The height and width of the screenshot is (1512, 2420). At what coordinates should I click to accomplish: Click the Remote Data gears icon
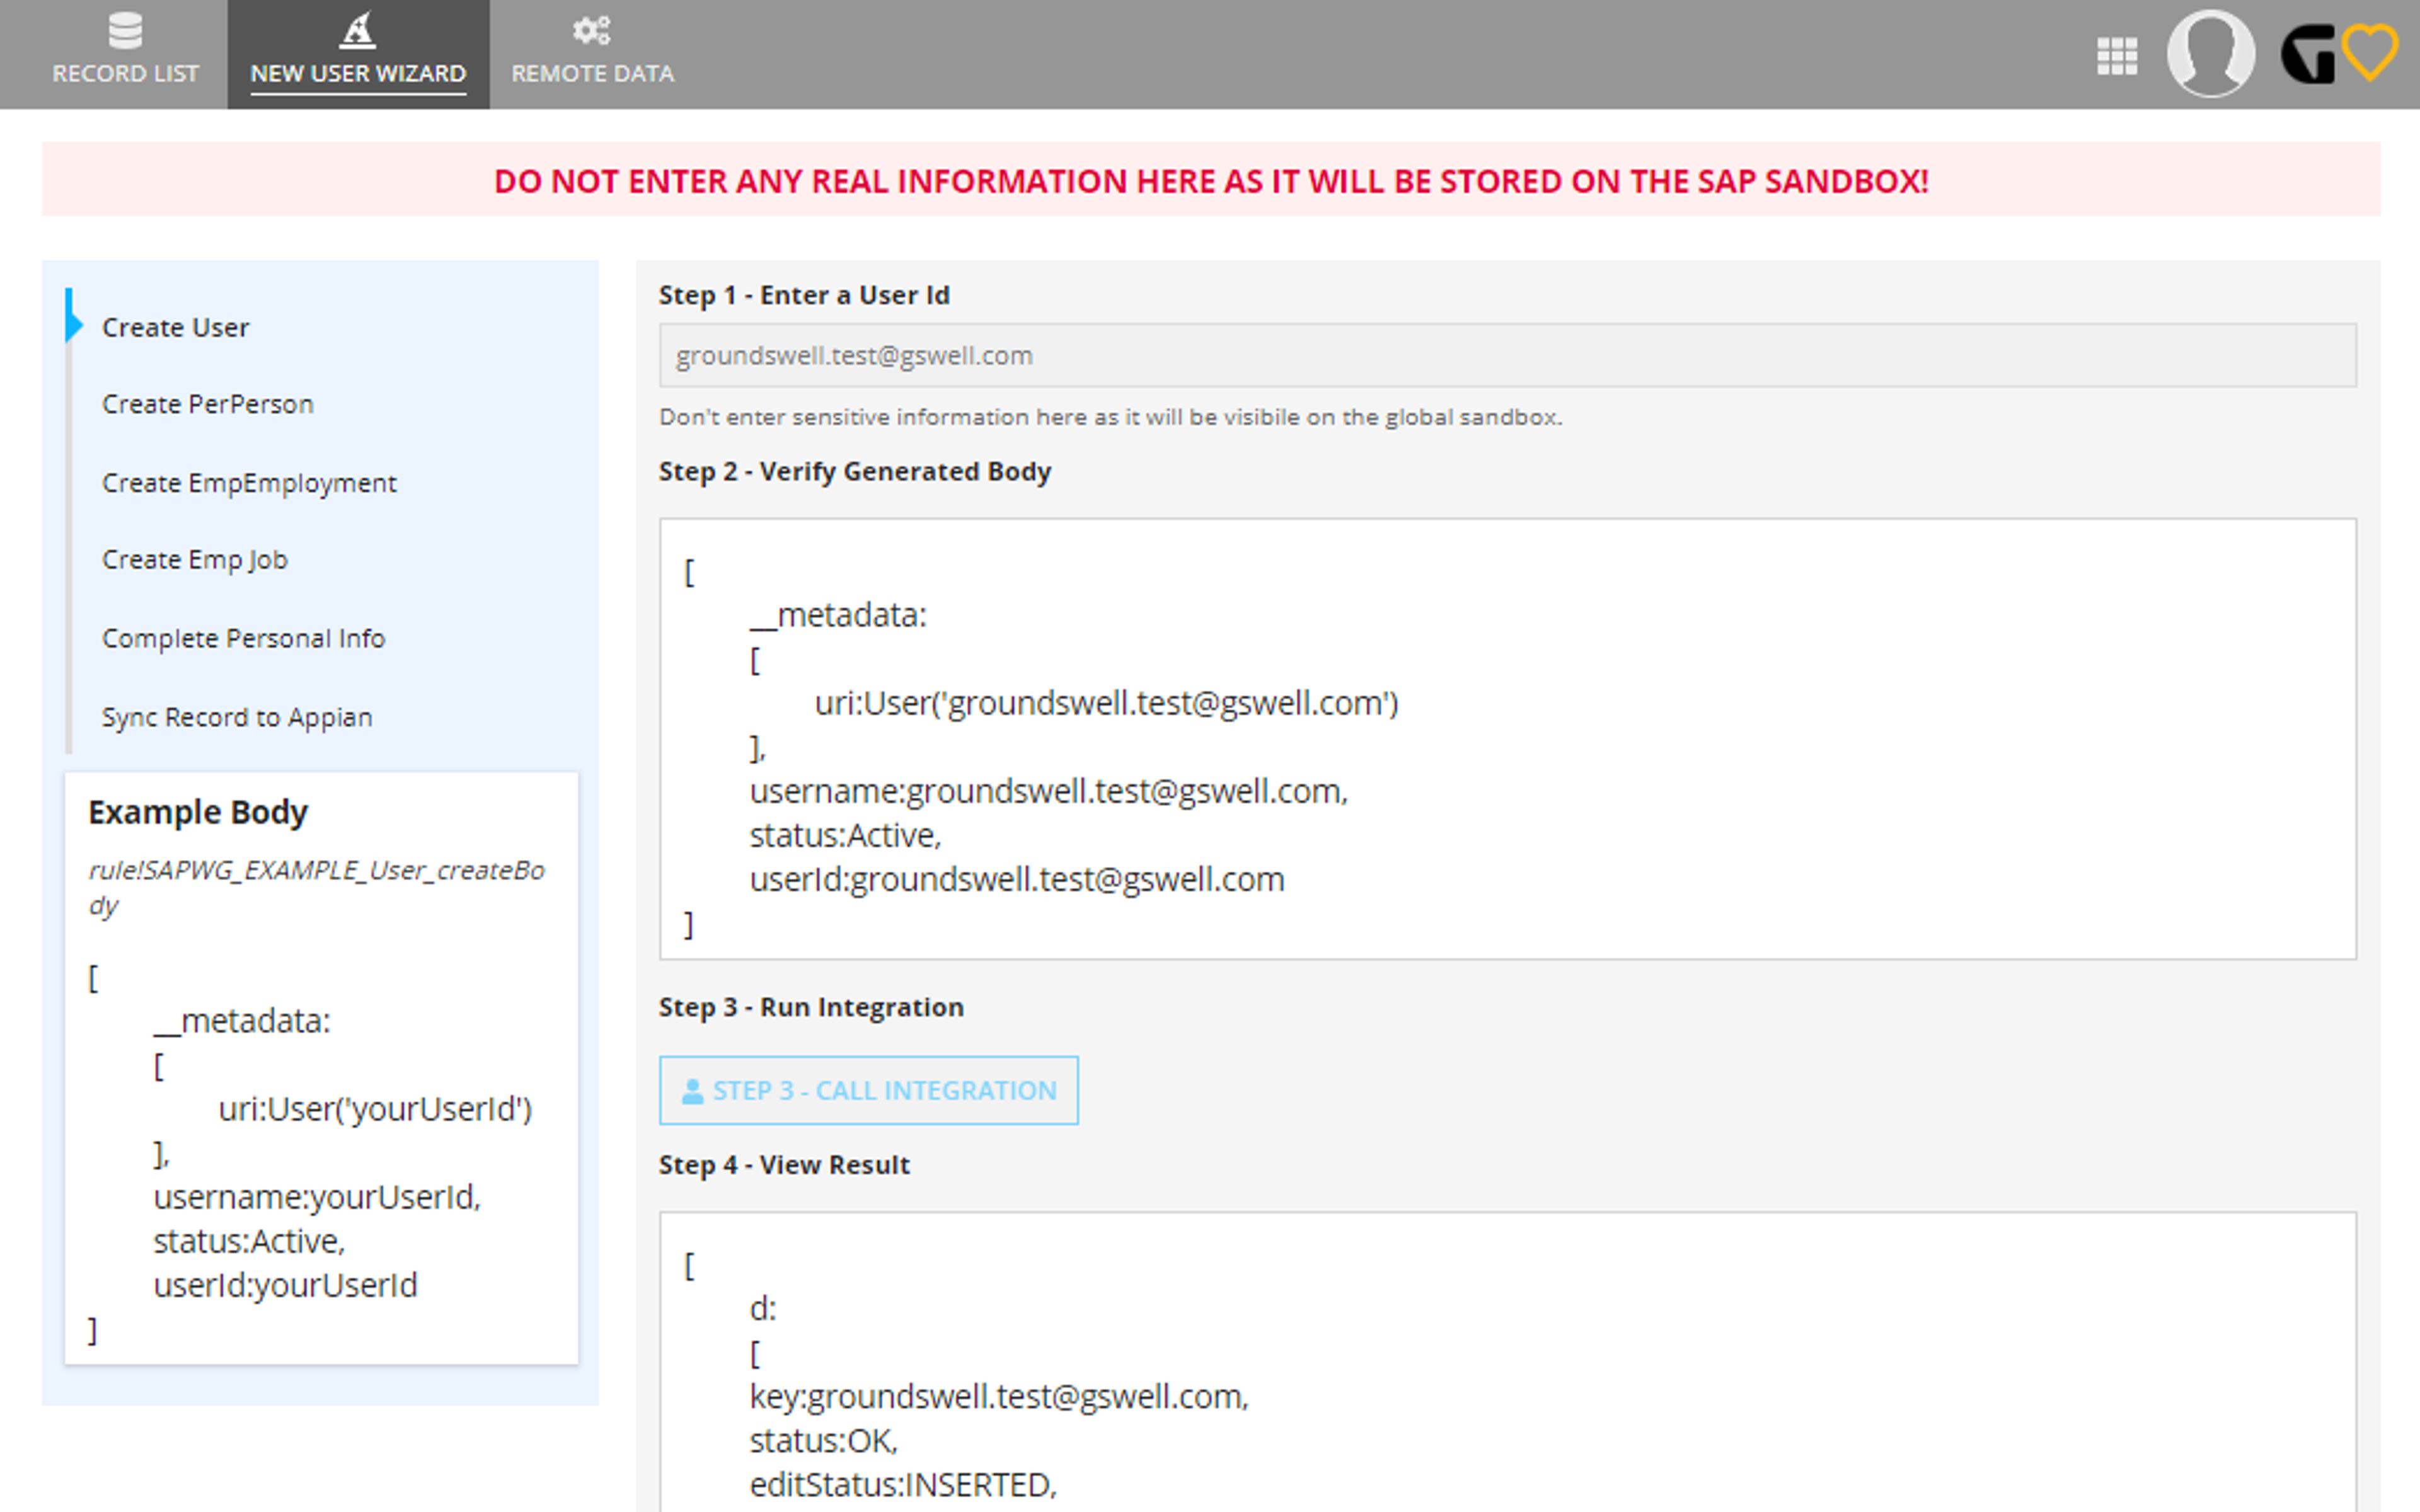point(592,31)
